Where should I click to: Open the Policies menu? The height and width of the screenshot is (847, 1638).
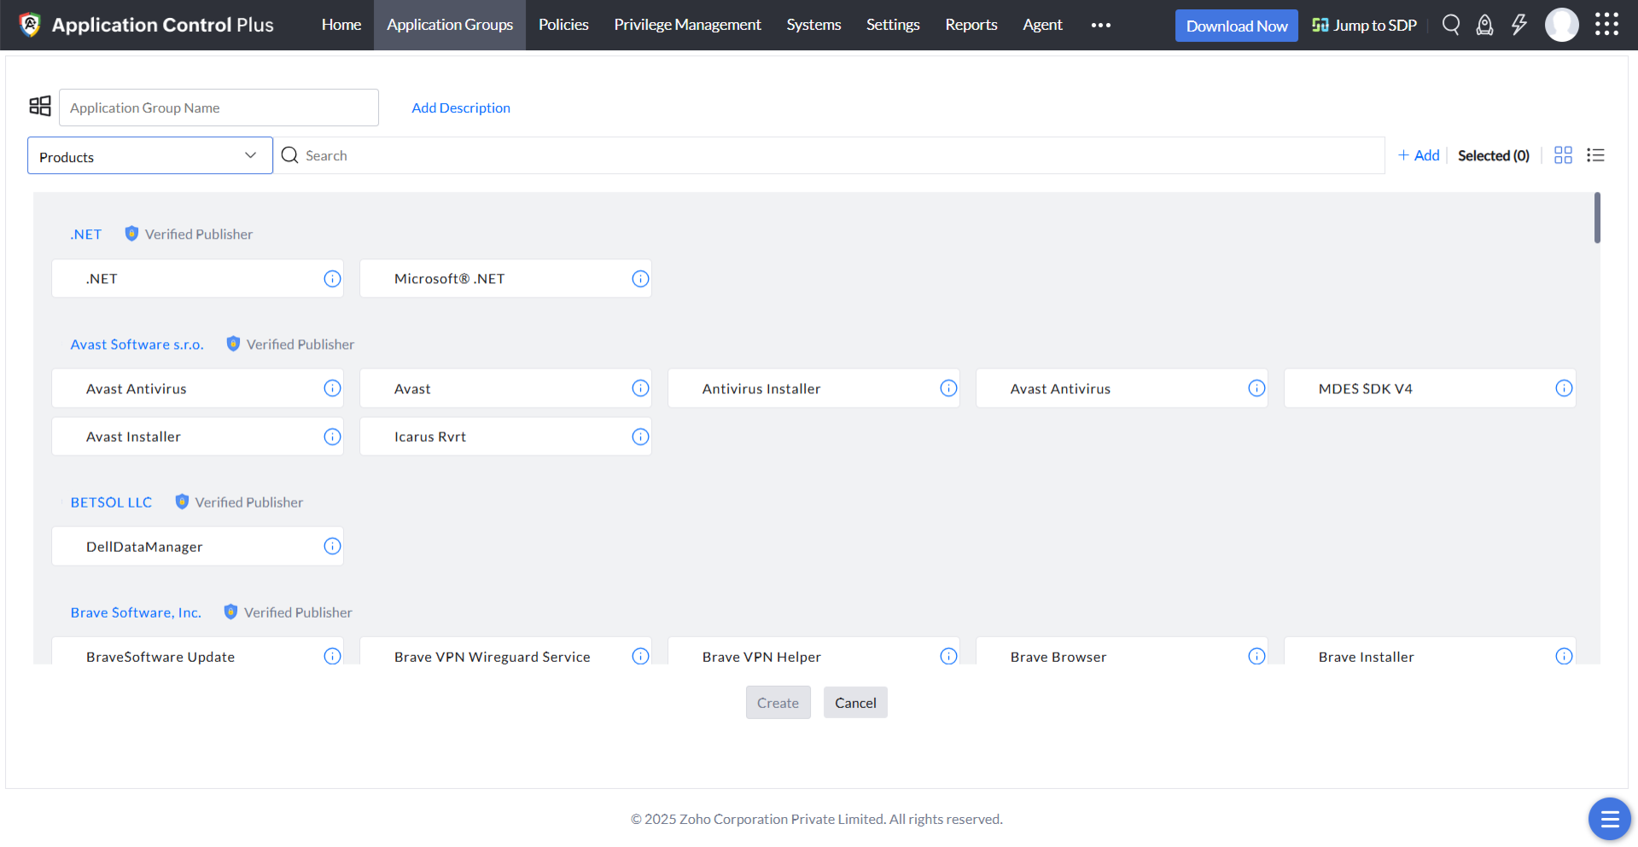coord(563,25)
